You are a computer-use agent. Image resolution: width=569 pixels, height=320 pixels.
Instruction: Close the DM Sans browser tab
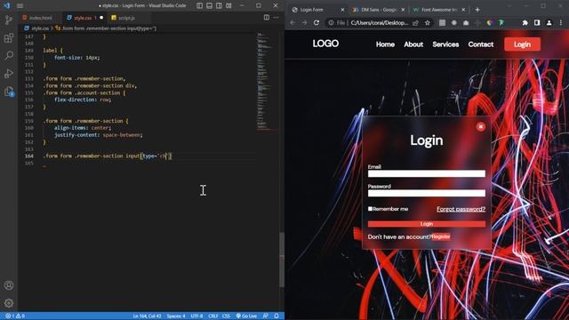[403, 10]
